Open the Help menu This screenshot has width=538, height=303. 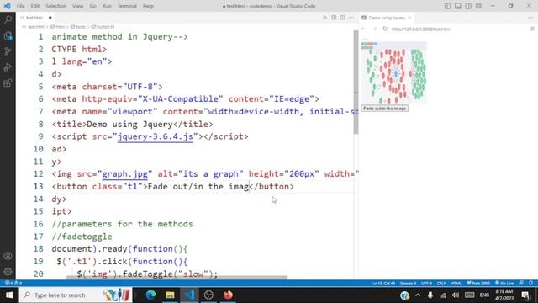coord(148,6)
